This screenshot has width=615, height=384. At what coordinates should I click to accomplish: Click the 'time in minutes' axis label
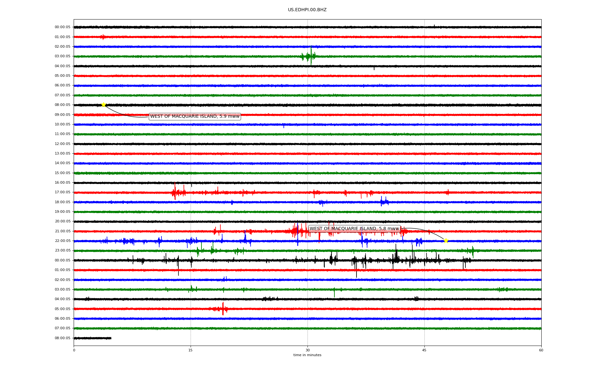[307, 355]
